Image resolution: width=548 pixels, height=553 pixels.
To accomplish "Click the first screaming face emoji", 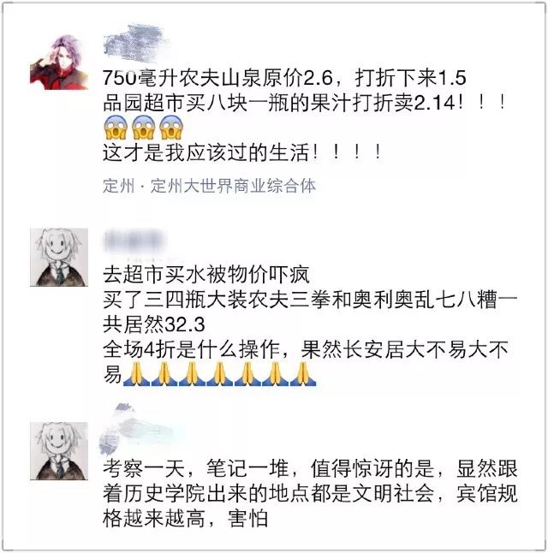I will 116,128.
